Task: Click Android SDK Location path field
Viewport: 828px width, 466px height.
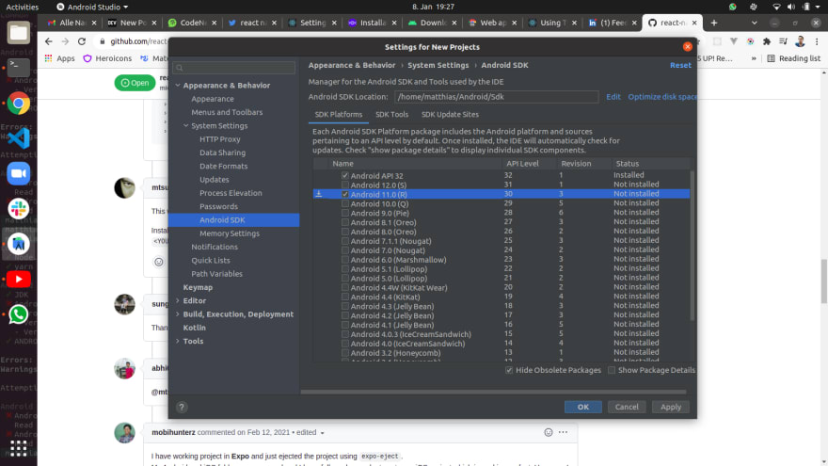Action: point(497,97)
